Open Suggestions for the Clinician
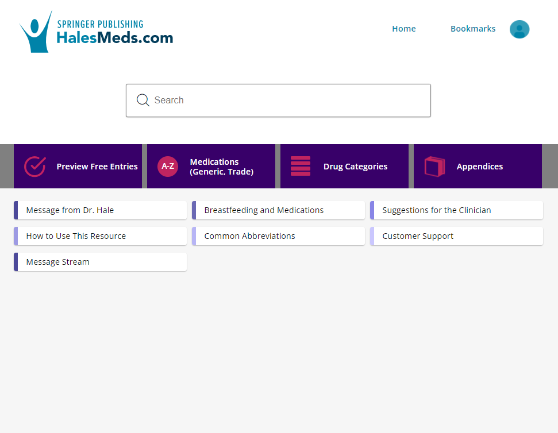The height and width of the screenshot is (433, 558). tap(457, 210)
